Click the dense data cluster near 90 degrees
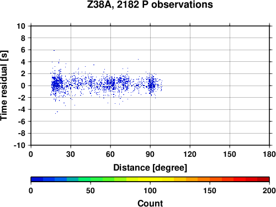 coord(152,85)
